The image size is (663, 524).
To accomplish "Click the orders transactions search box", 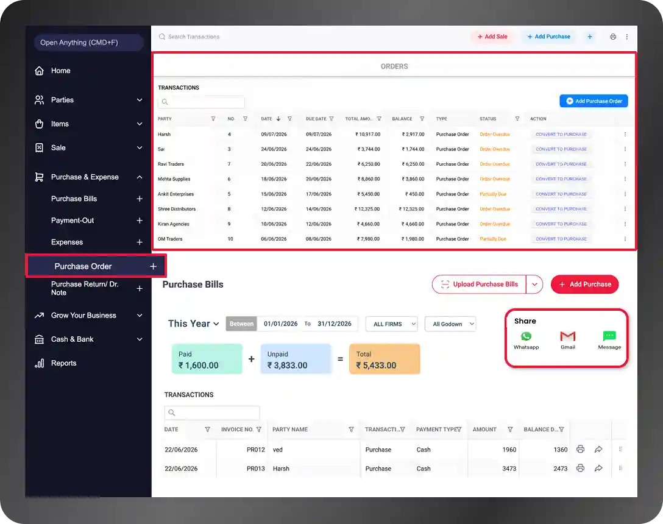I will tap(201, 102).
